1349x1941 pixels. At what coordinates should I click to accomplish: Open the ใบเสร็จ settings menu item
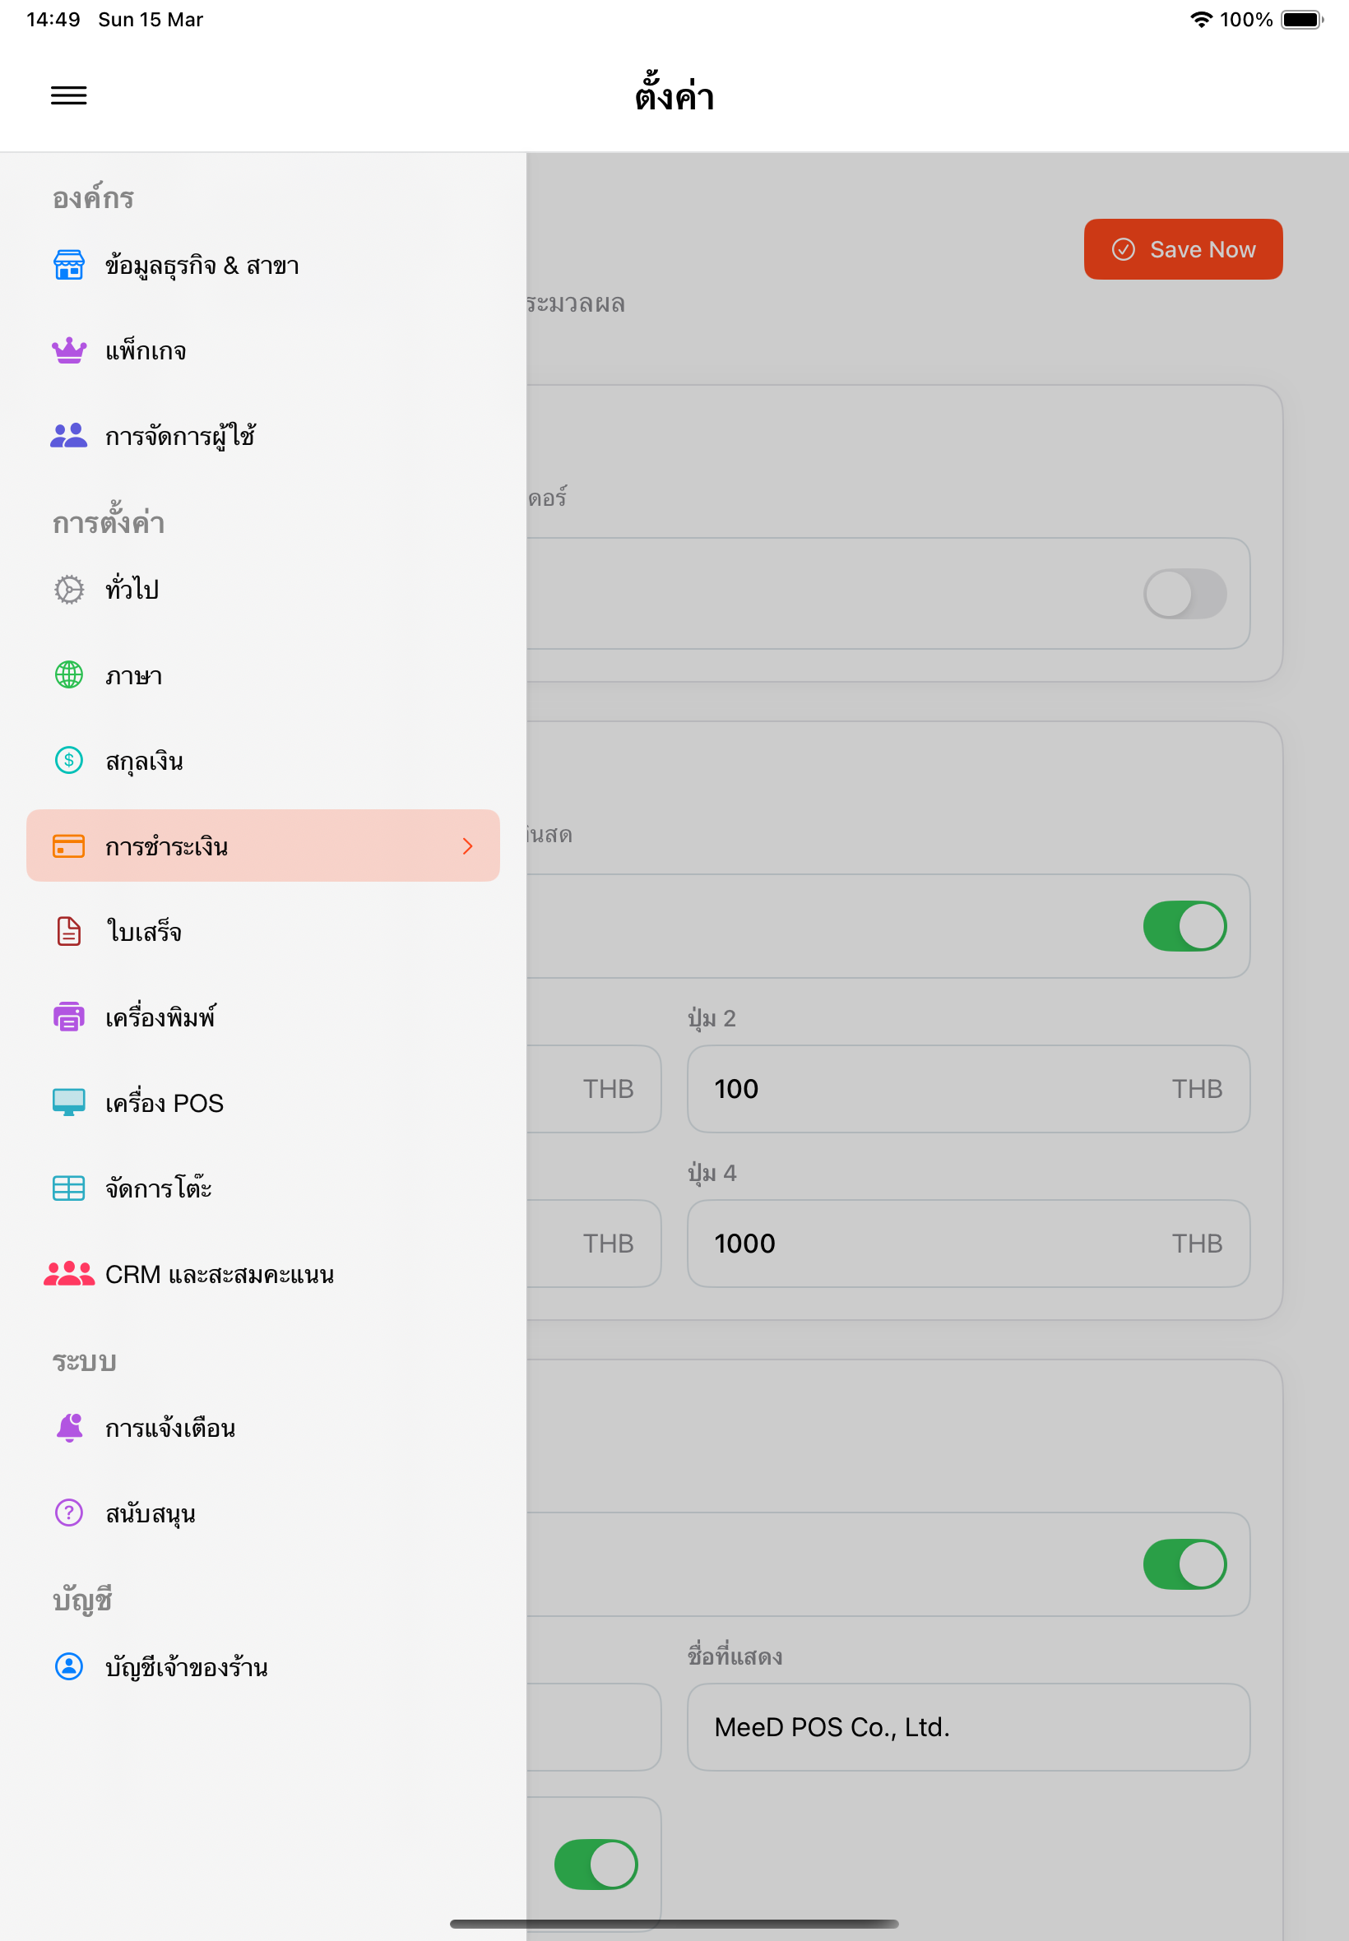(x=263, y=931)
